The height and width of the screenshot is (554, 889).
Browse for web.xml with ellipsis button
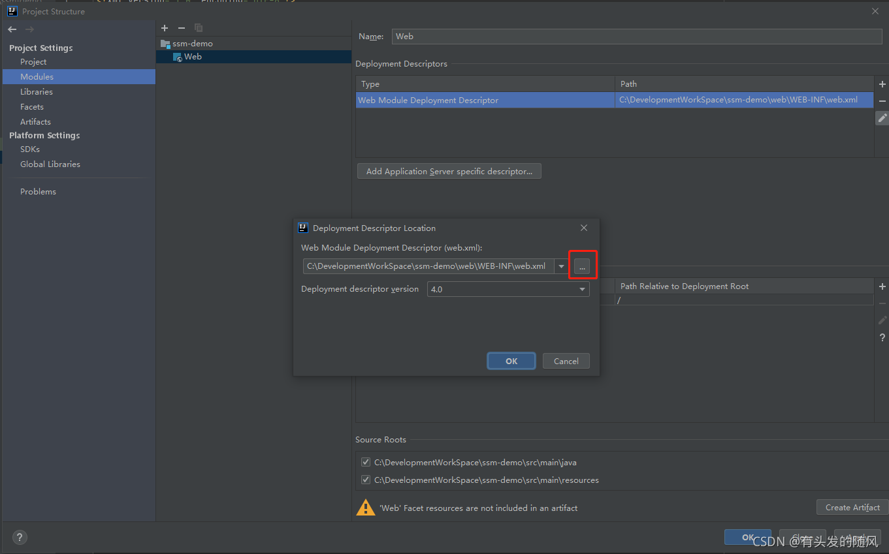coord(582,266)
